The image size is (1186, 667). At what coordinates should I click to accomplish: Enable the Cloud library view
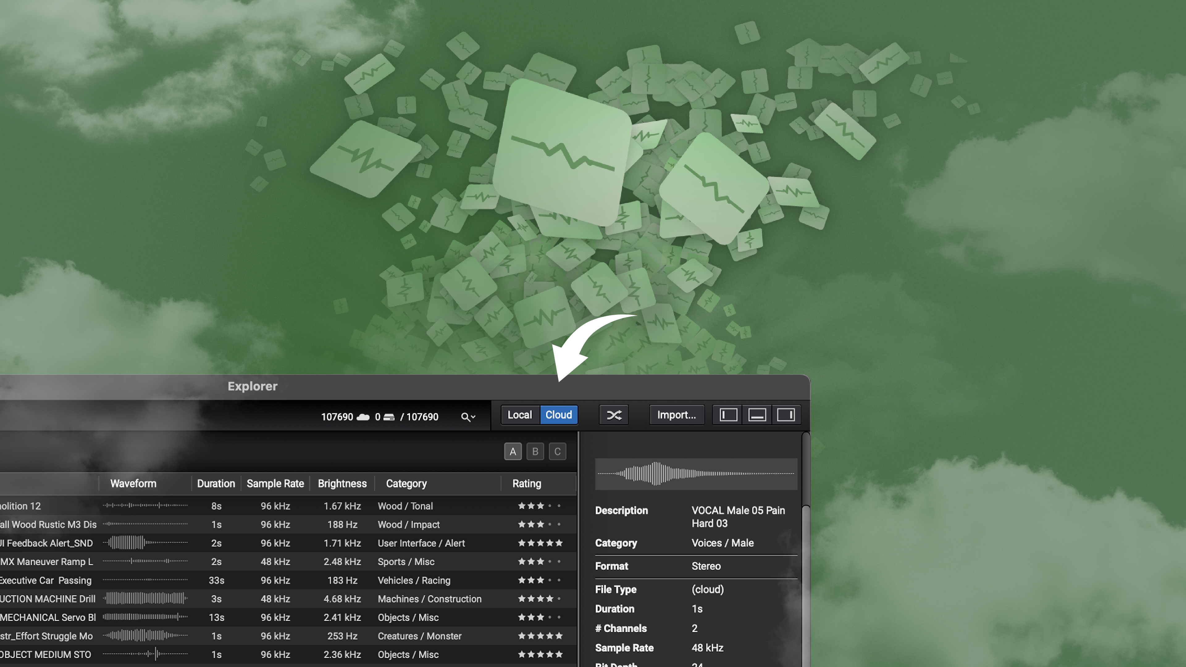(x=559, y=415)
